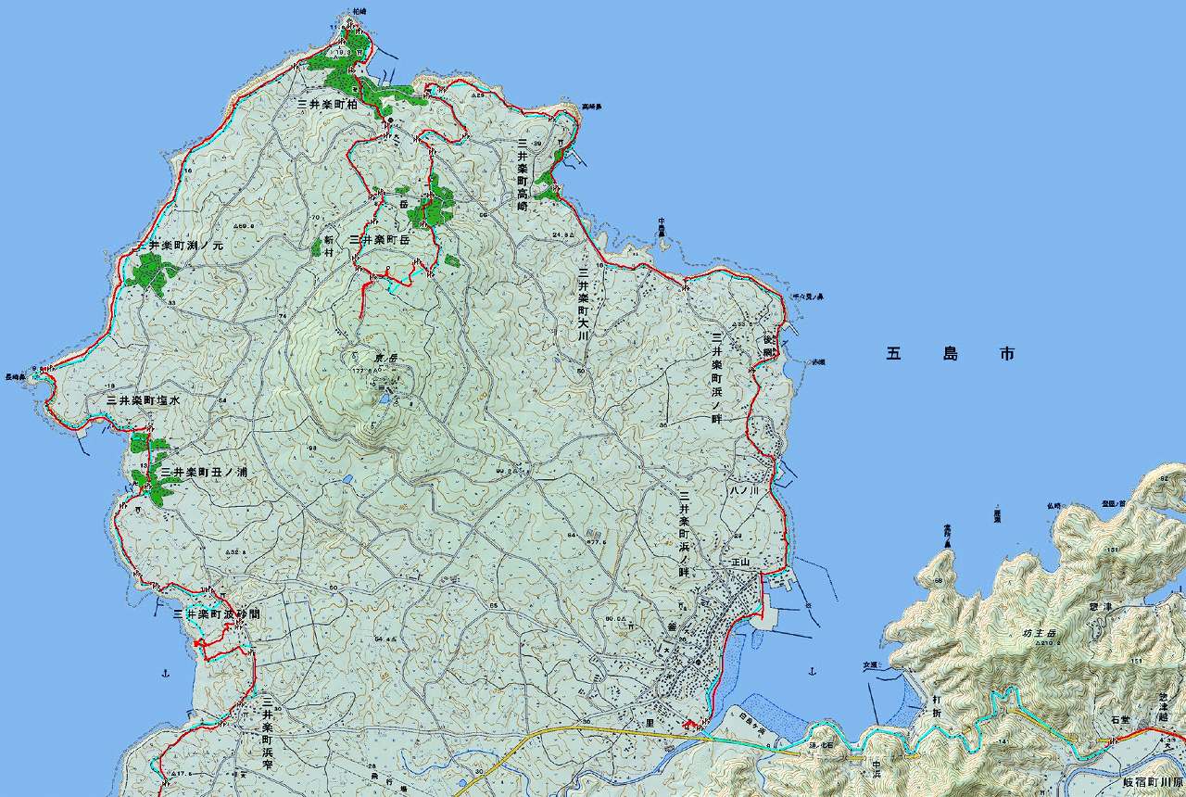
Task: Click the vertical 三井楽町高崎 label
Action: click(x=523, y=173)
